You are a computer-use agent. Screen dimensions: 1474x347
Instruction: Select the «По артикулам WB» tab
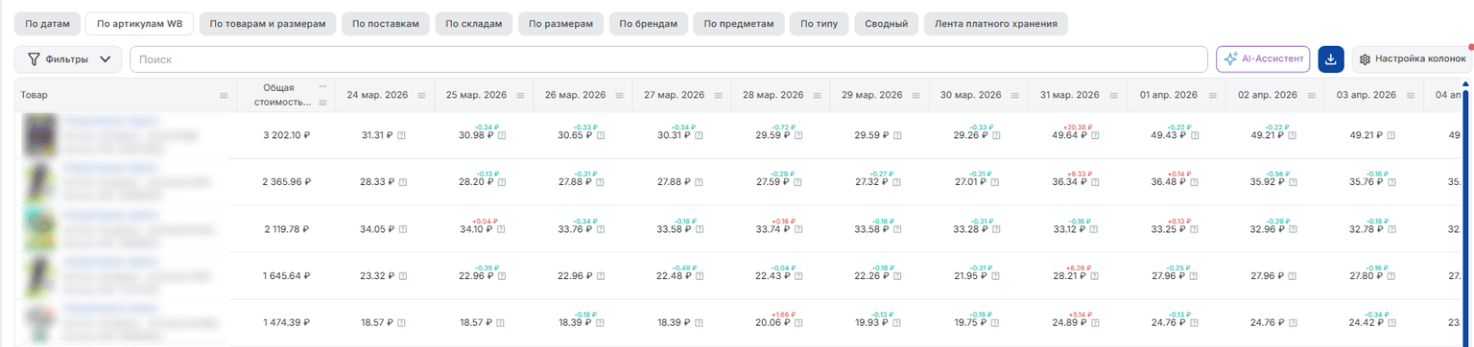tap(139, 23)
